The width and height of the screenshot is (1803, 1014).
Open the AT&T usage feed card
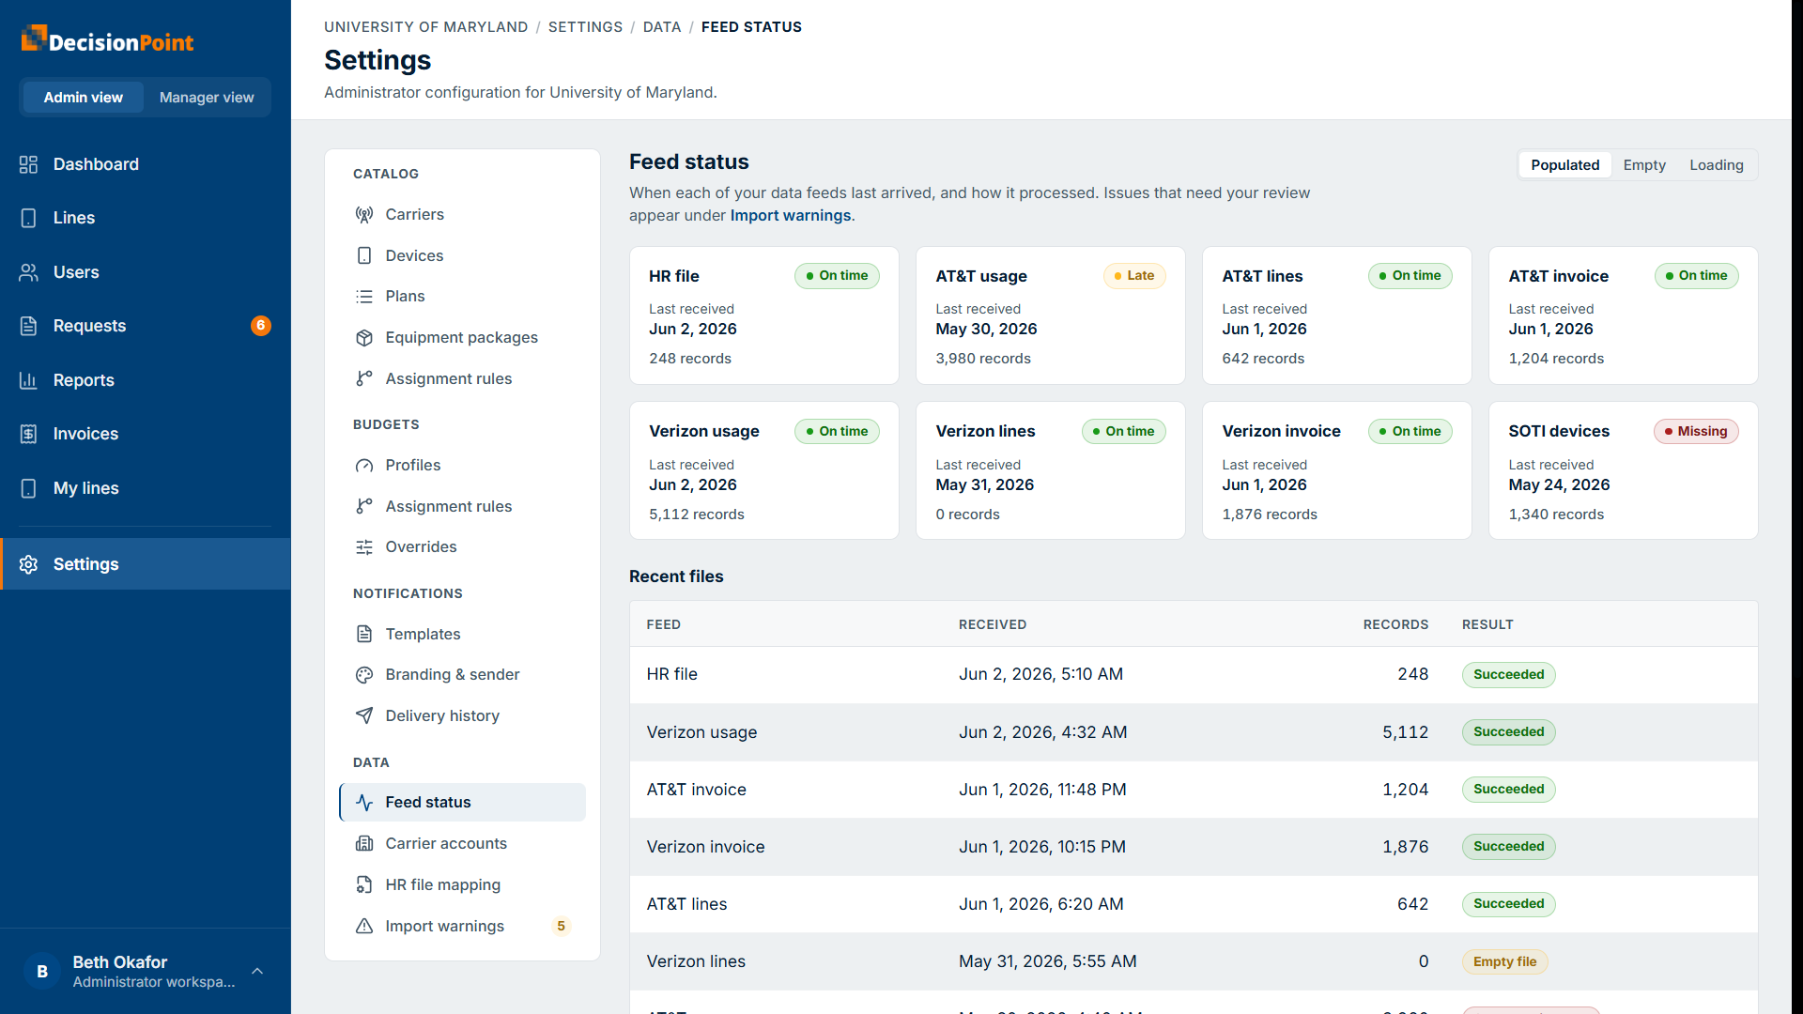[1050, 315]
